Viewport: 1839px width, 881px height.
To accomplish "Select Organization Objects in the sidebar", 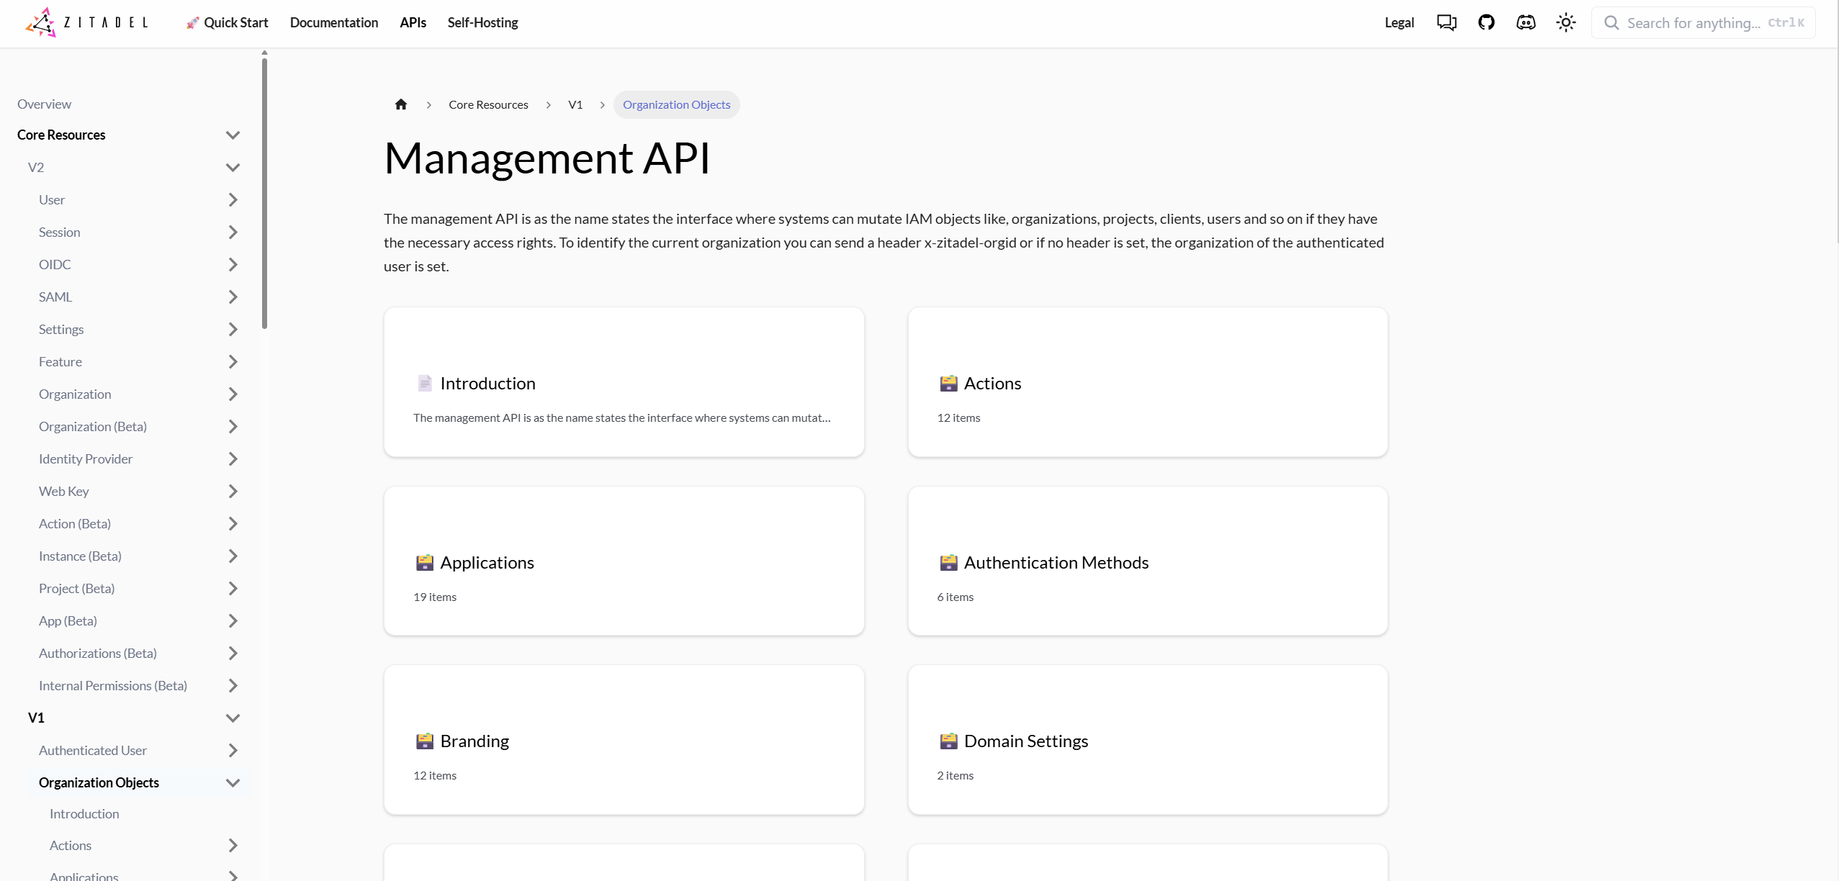I will 99,782.
